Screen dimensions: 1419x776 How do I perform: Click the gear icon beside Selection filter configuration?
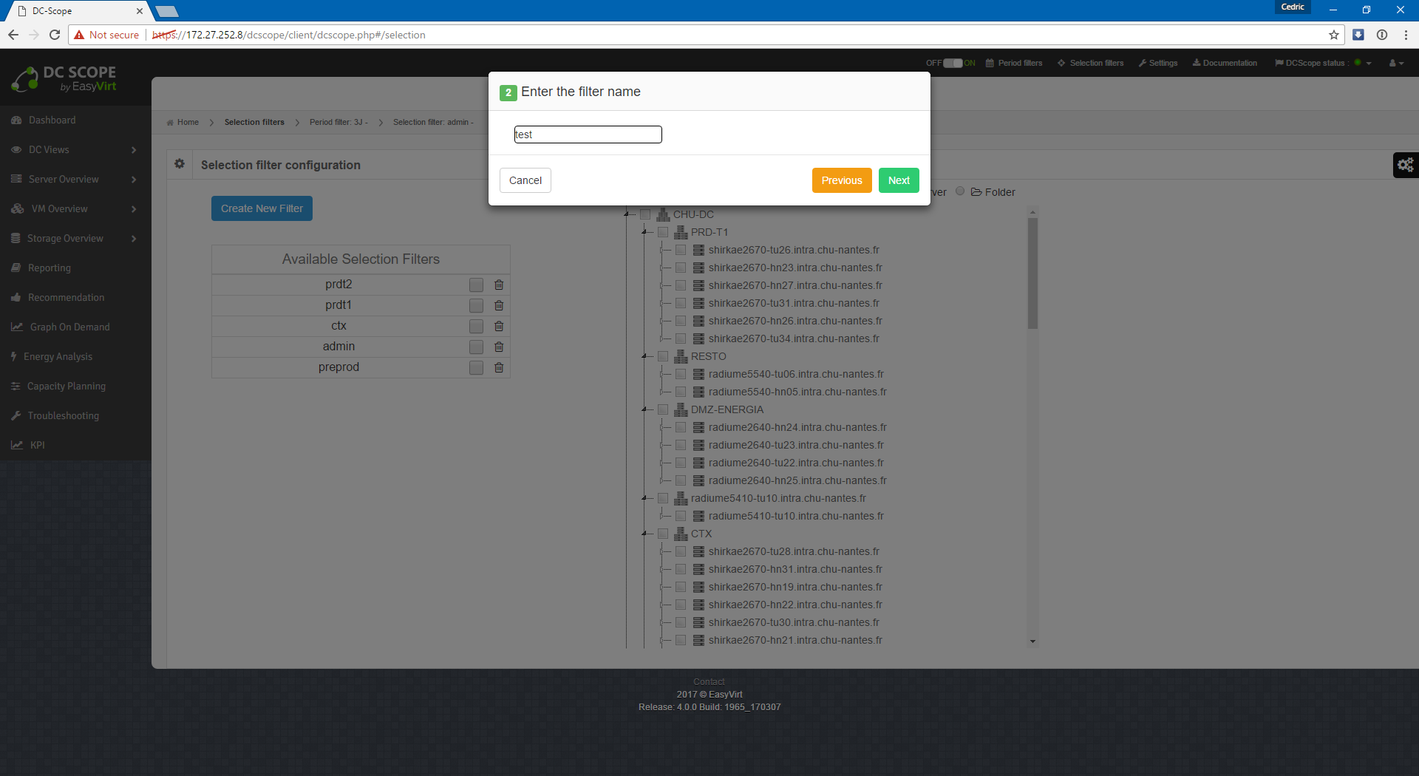point(180,164)
